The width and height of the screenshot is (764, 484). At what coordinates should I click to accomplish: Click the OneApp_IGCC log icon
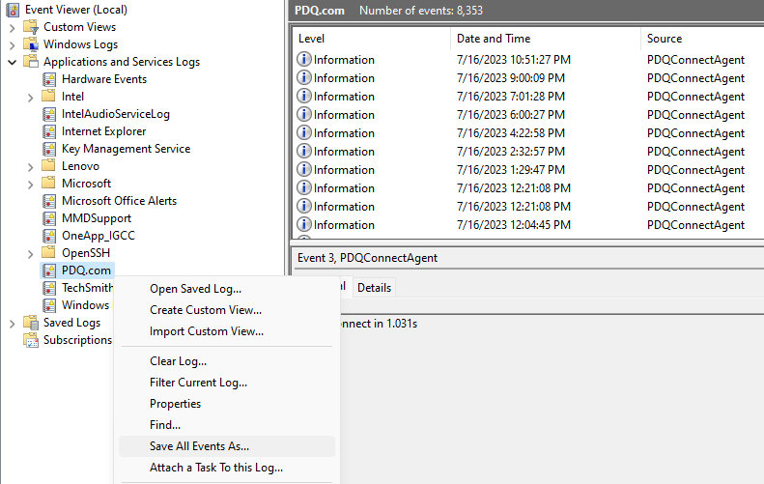(x=49, y=236)
